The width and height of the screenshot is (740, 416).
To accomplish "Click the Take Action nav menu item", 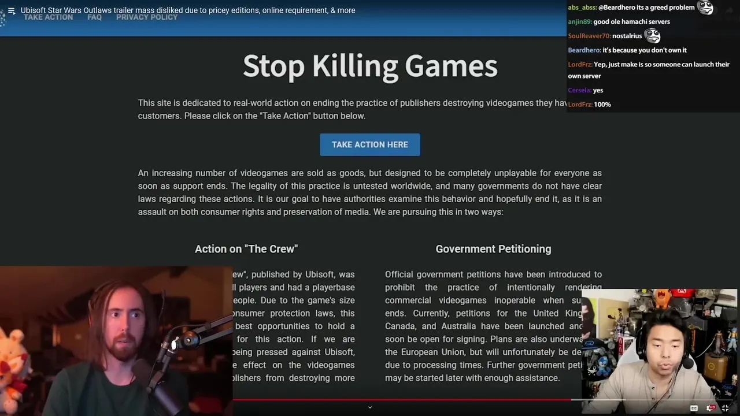I will [x=48, y=17].
